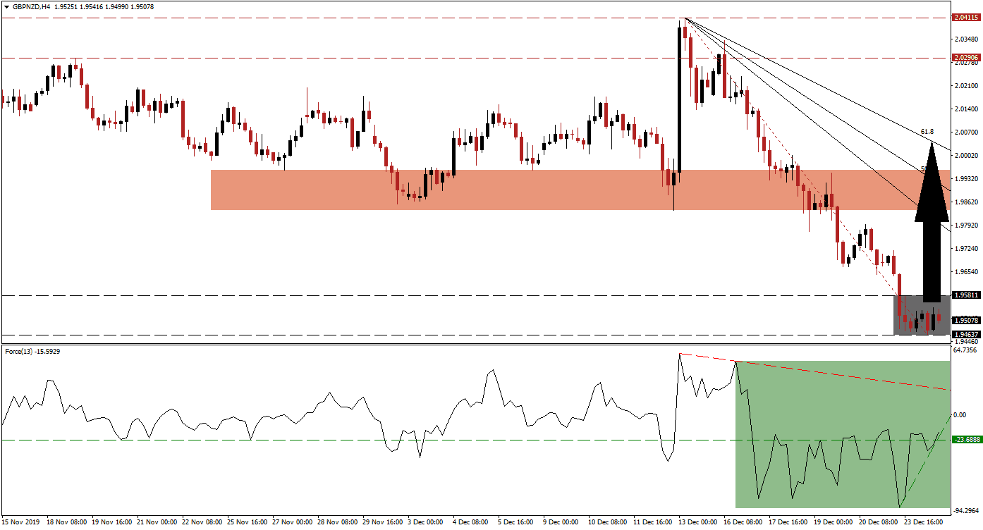Select the 61.8 Fibonacci level label

point(927,131)
